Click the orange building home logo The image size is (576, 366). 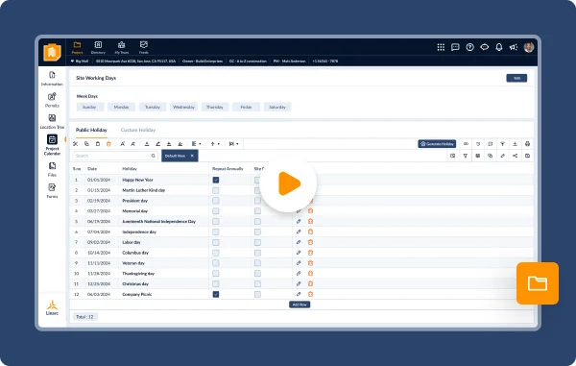(x=52, y=52)
